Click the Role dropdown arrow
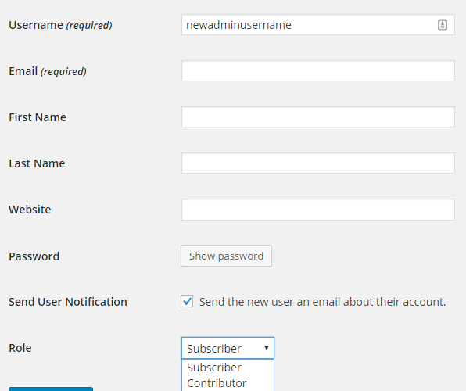This screenshot has width=466, height=391. pos(267,348)
